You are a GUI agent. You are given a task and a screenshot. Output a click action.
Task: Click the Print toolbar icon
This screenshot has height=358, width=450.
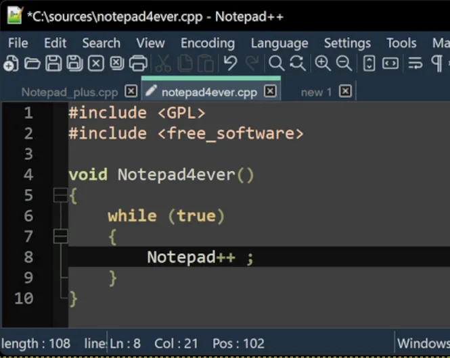[138, 64]
